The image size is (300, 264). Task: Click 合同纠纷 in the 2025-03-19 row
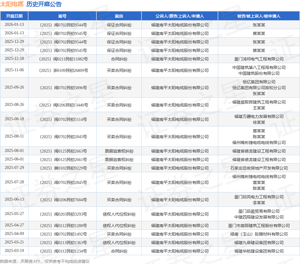tap(119, 251)
